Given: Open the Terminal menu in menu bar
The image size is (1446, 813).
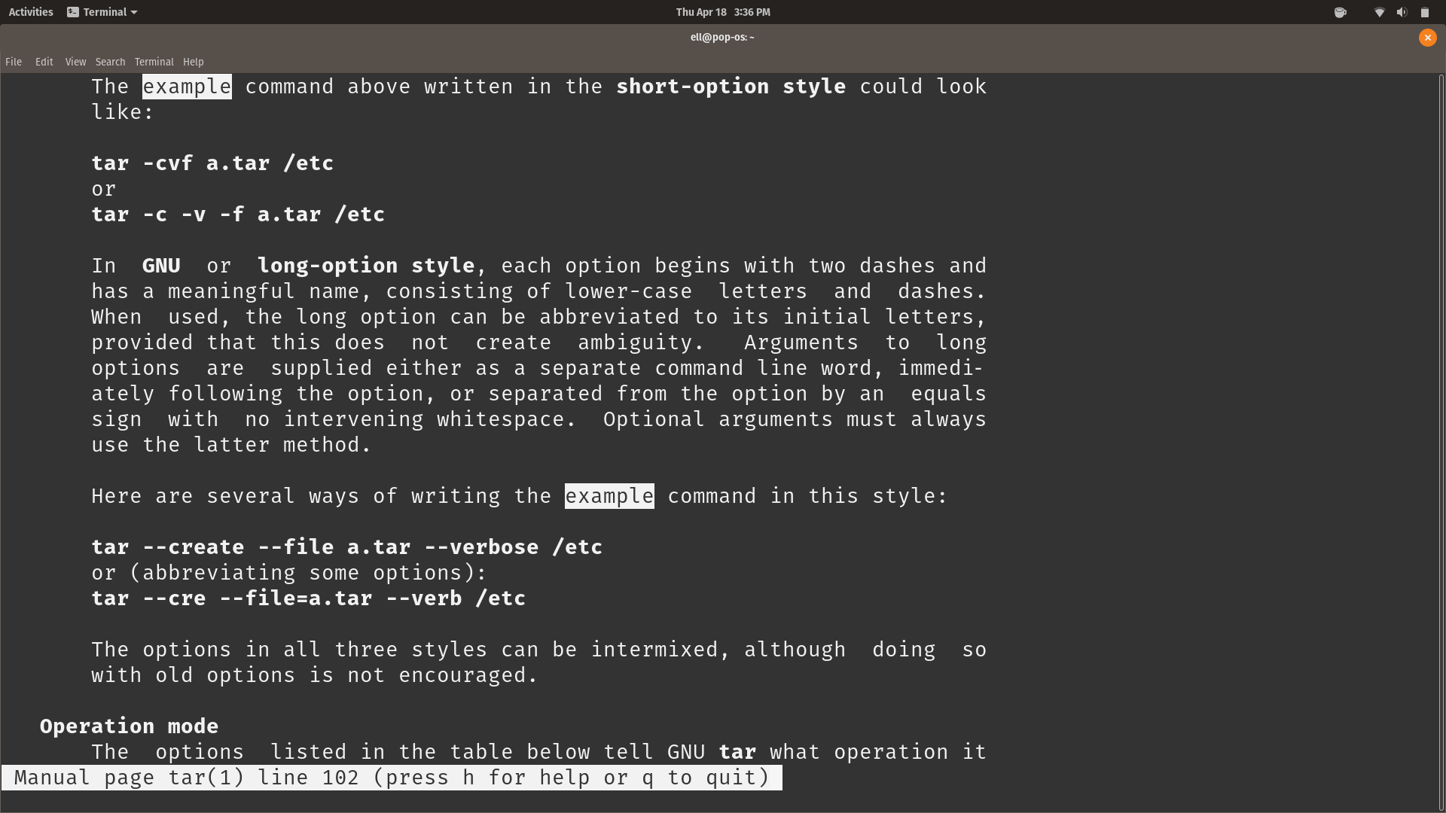Looking at the screenshot, I should click(x=154, y=62).
